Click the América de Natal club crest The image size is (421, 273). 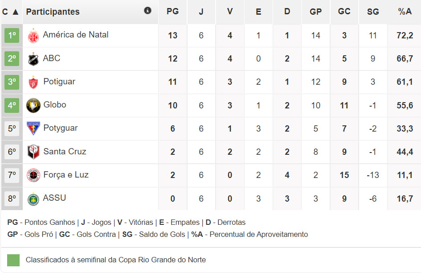(33, 36)
